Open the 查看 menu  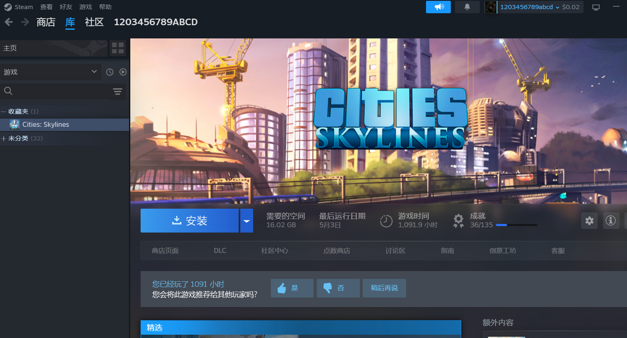46,7
